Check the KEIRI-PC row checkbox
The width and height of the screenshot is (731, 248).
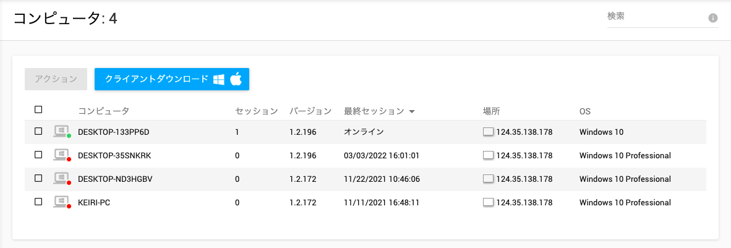39,202
